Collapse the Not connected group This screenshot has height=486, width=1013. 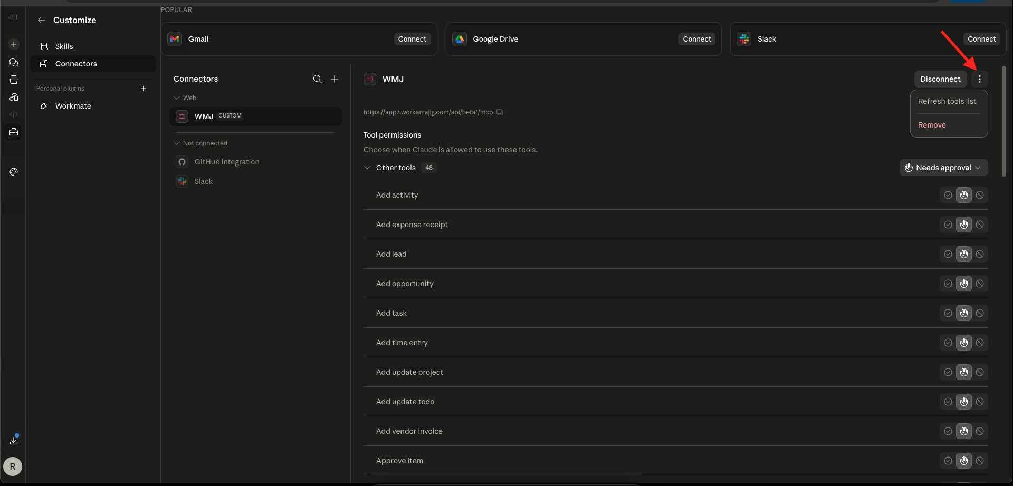[x=177, y=143]
